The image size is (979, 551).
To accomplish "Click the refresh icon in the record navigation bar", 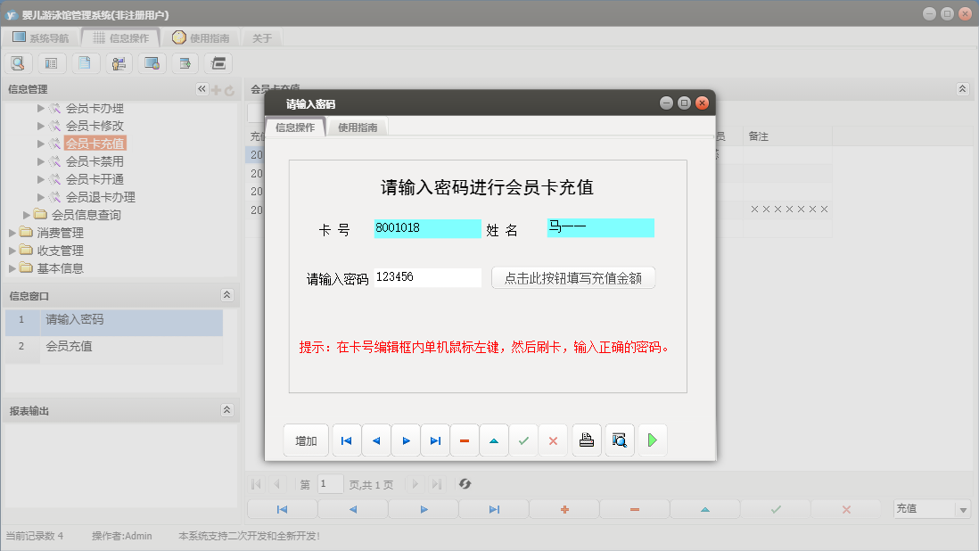I will click(x=465, y=484).
